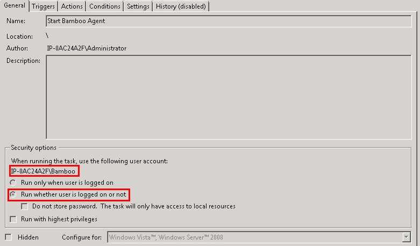Click the General tab
Screen dimensions: 420x246
point(15,6)
